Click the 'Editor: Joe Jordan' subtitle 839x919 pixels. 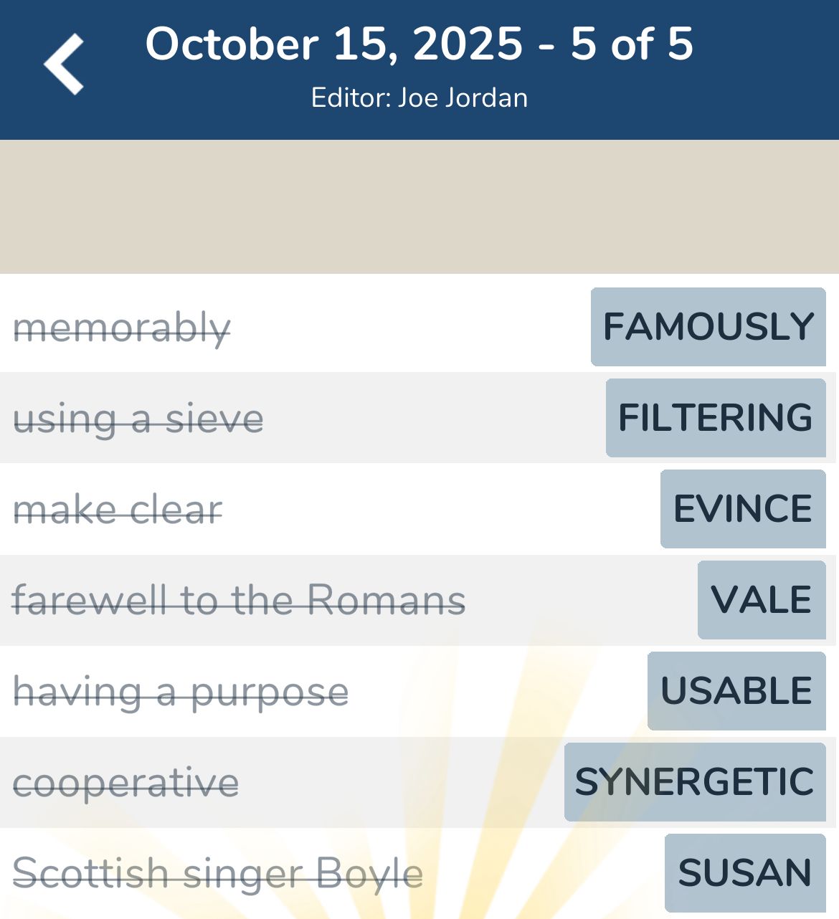(419, 97)
